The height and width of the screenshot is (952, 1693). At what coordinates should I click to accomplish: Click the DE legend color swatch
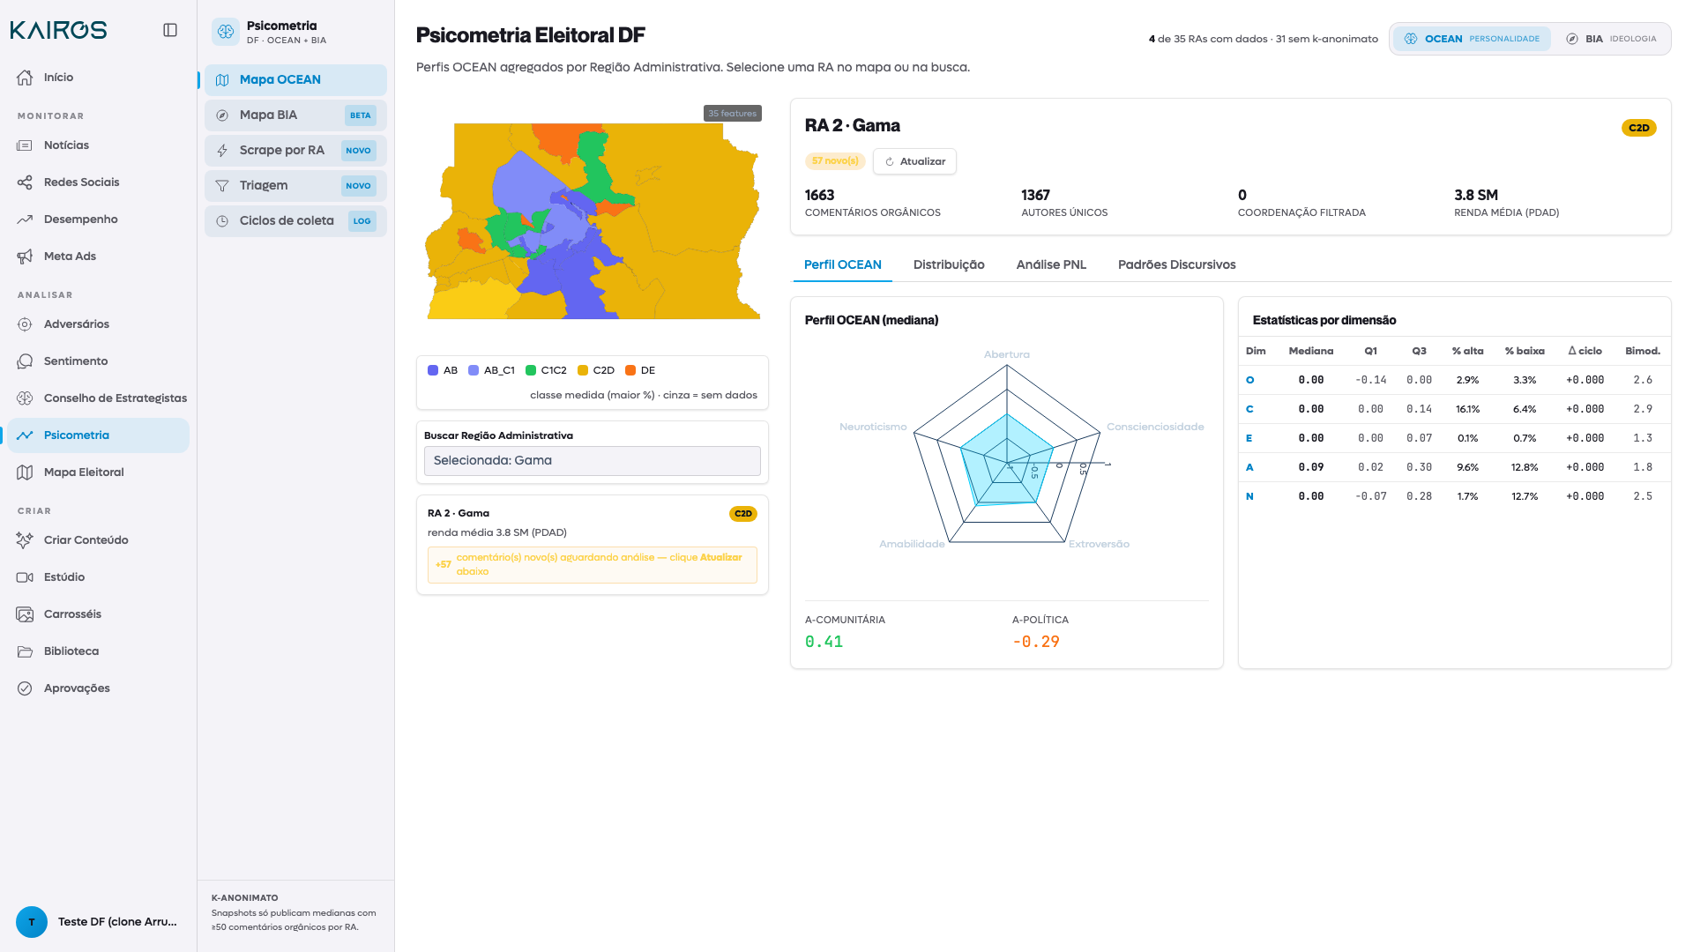630,370
